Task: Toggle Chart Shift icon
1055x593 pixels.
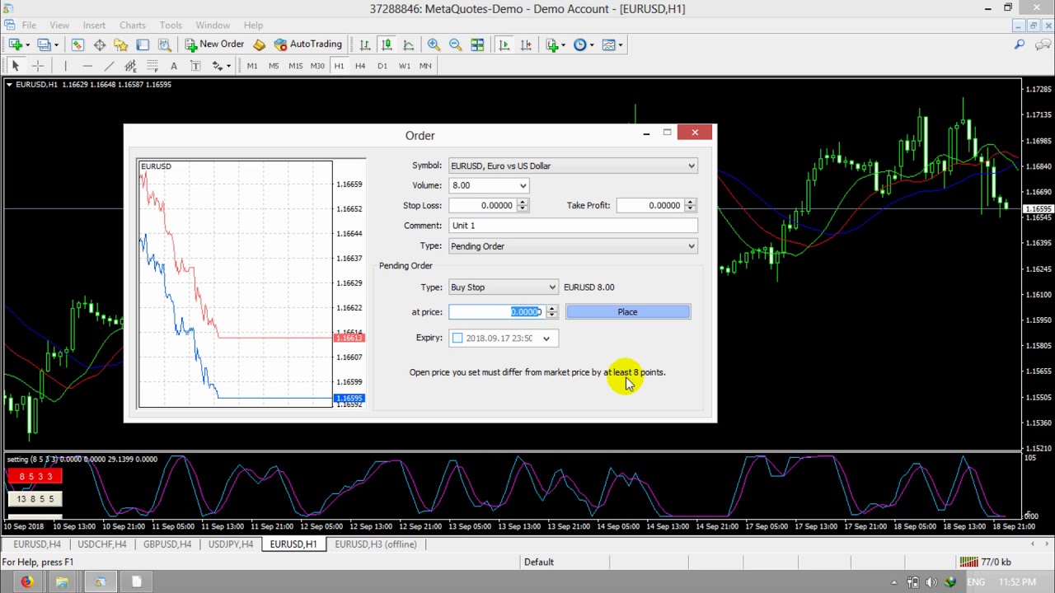Action: (x=526, y=44)
